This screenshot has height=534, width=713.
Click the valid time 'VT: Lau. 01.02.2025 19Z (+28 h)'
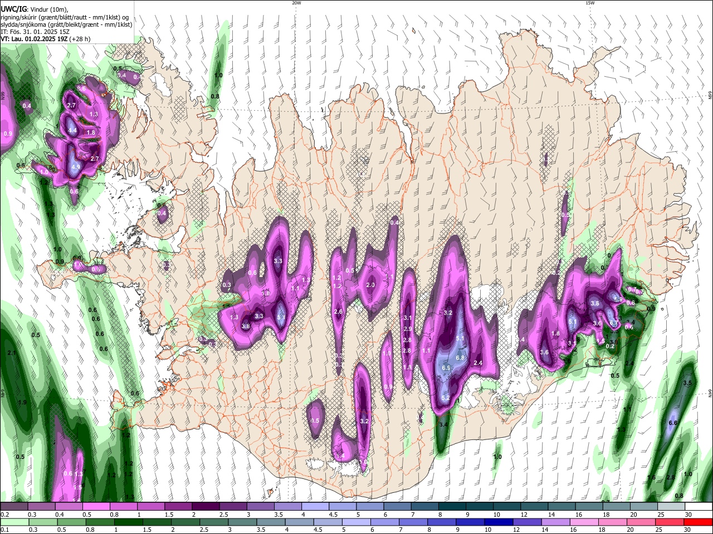(x=45, y=39)
